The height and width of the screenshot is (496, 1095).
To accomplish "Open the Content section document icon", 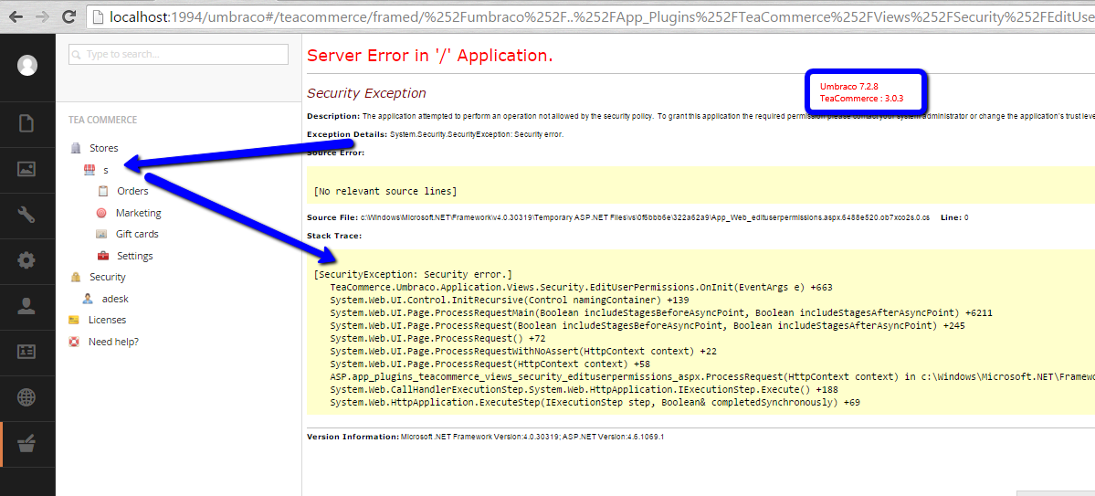I will pos(26,123).
